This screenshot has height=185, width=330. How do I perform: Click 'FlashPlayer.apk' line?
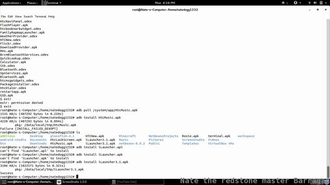[x=14, y=25]
